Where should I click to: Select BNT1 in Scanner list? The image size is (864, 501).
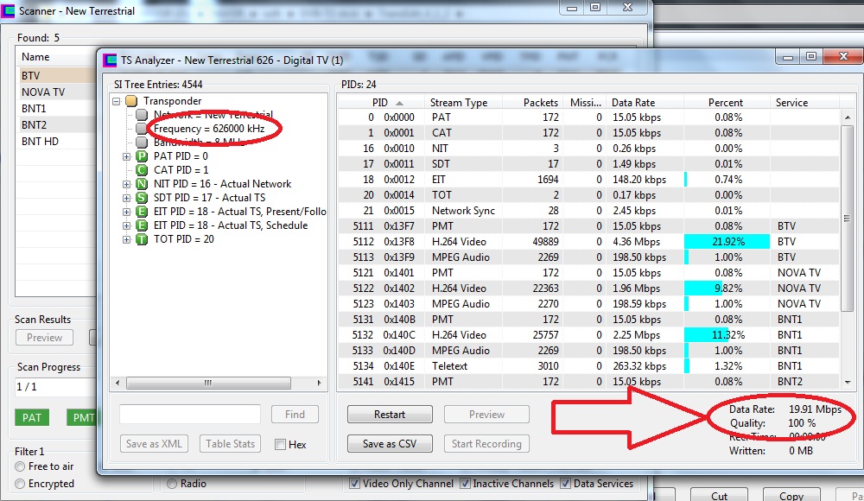pyautogui.click(x=56, y=109)
